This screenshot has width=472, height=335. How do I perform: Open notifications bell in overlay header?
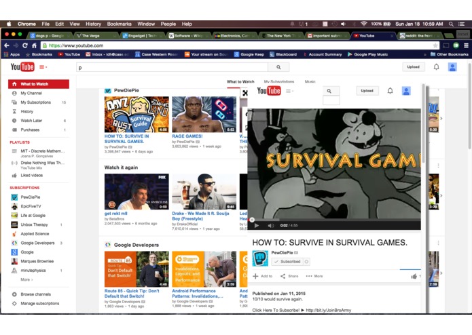click(x=390, y=91)
